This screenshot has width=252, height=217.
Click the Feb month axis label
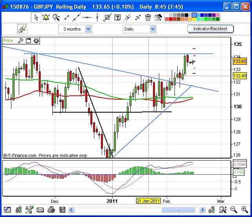tap(166, 201)
